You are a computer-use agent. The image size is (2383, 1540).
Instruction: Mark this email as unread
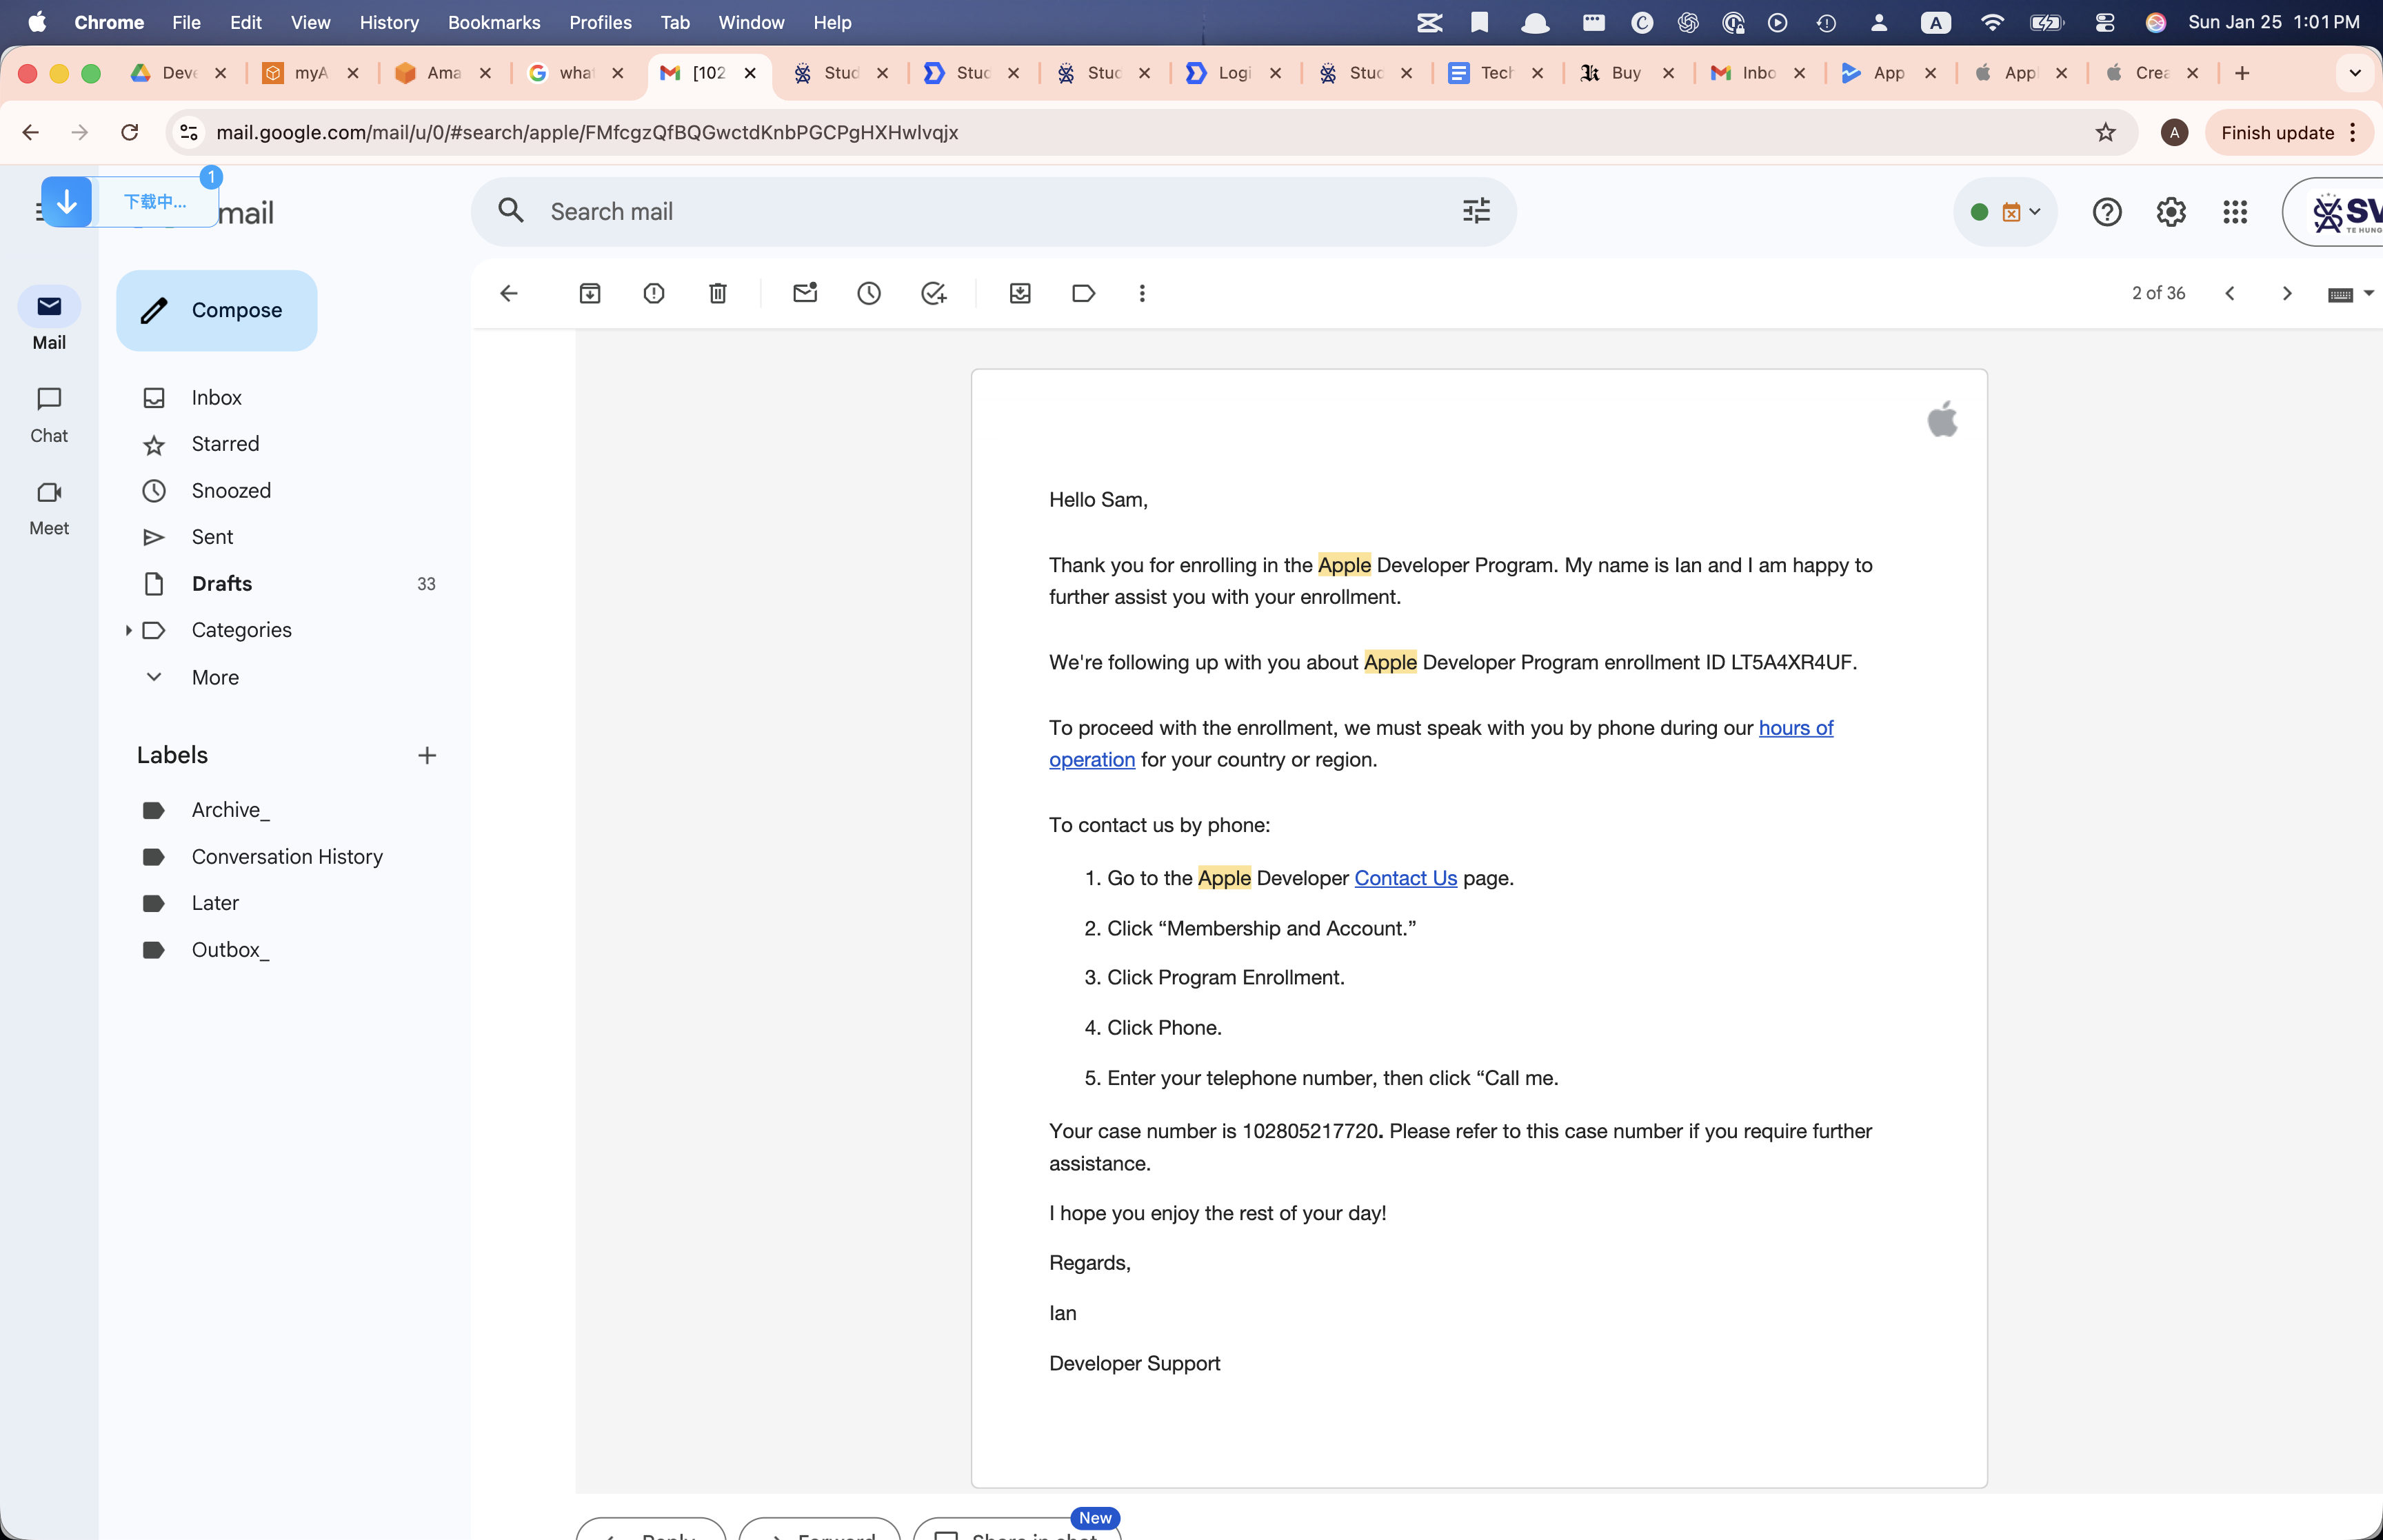click(805, 293)
